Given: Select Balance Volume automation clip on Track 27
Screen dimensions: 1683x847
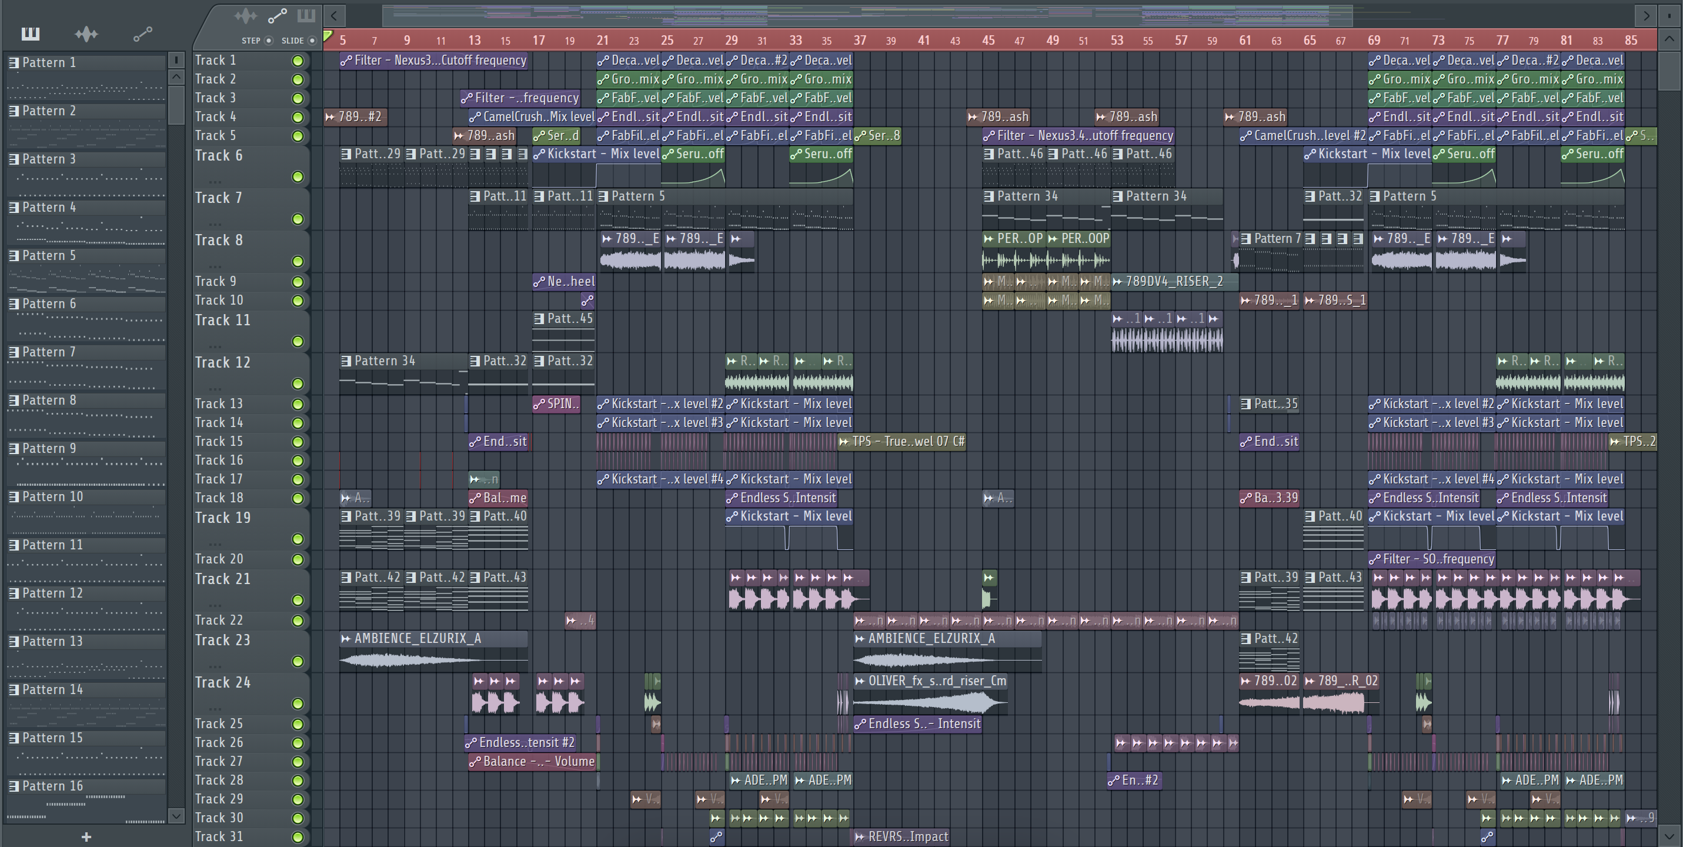Looking at the screenshot, I should tap(532, 761).
